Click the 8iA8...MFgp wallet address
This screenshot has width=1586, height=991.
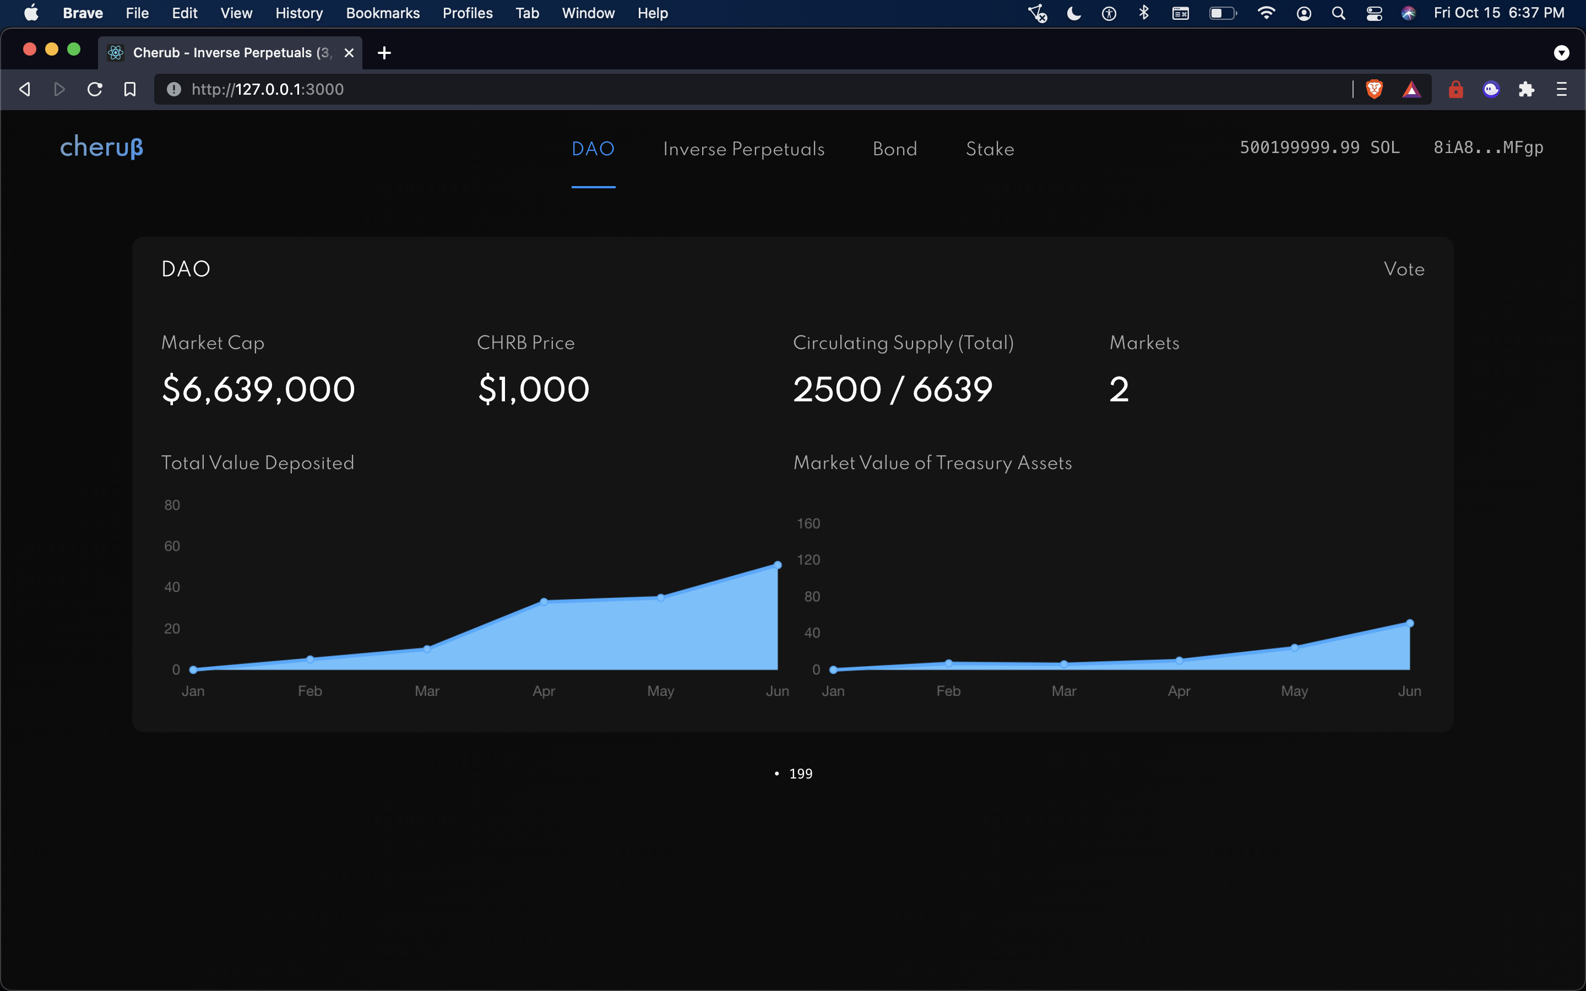click(1487, 148)
